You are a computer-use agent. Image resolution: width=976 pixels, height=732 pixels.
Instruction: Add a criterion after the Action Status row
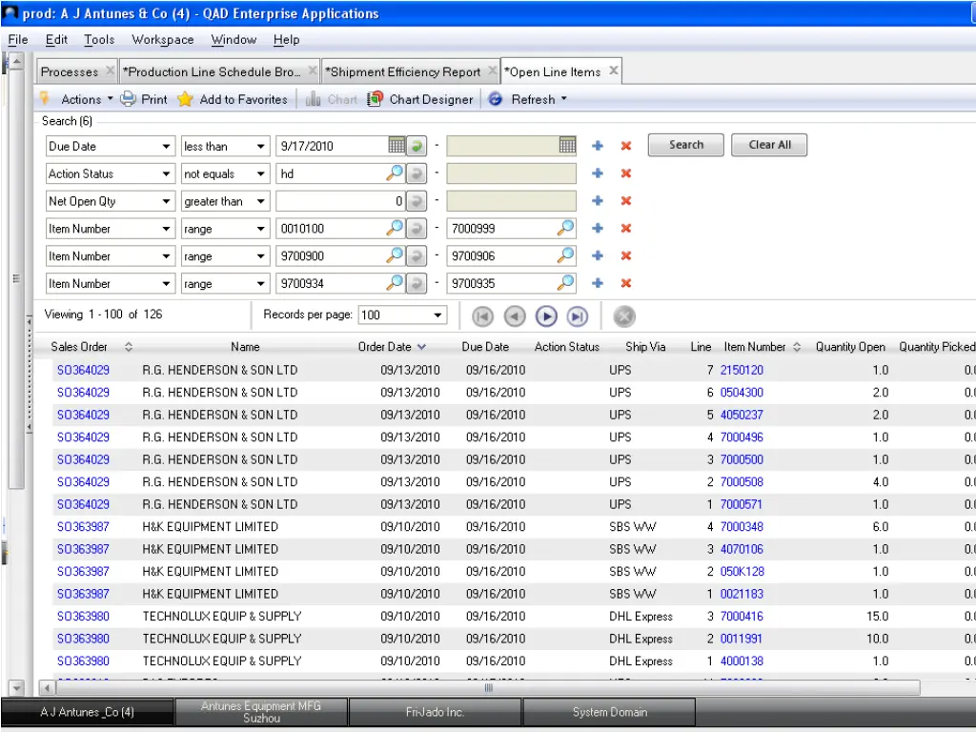(598, 173)
